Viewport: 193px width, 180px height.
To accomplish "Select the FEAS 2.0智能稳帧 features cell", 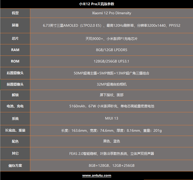I will (x=112, y=154).
